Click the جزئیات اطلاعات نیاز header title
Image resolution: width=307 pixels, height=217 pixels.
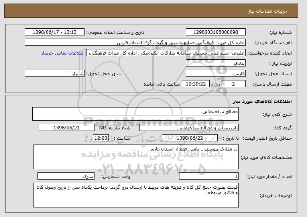pyautogui.click(x=268, y=11)
